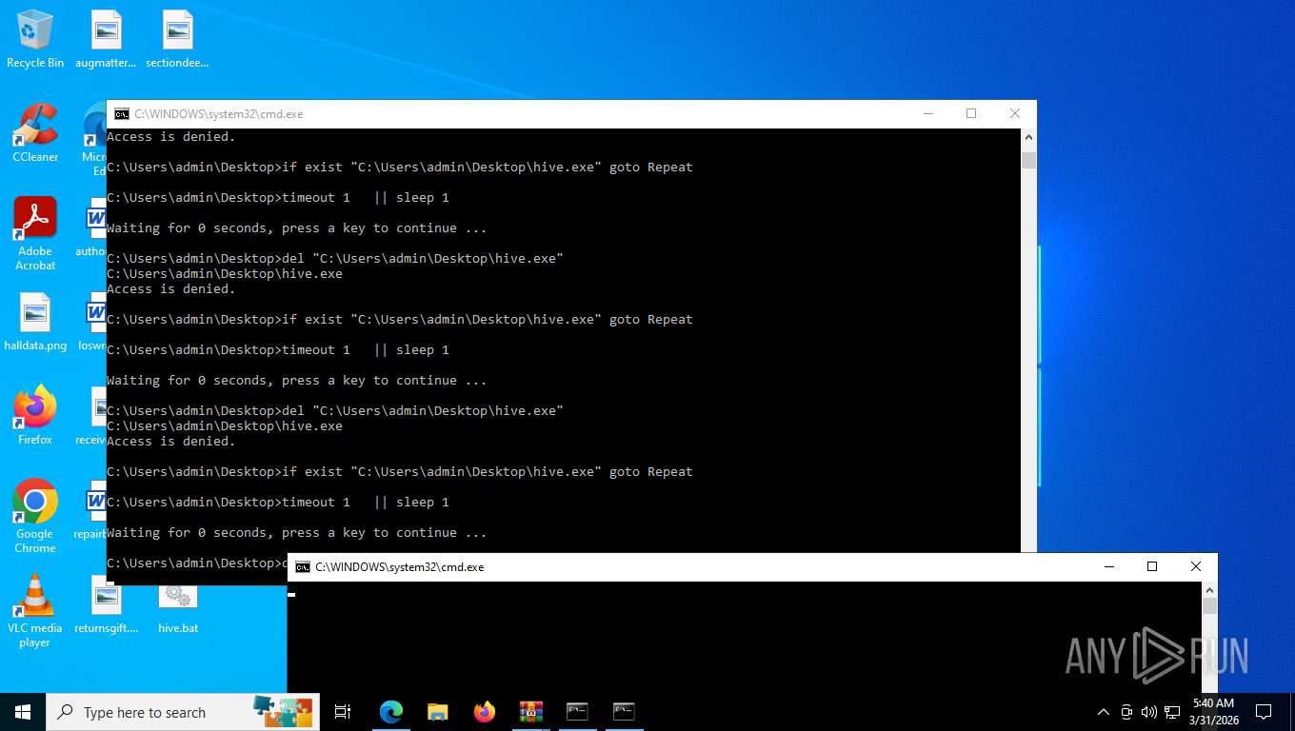
Task: Close the front cmd.exe window
Action: [1196, 567]
